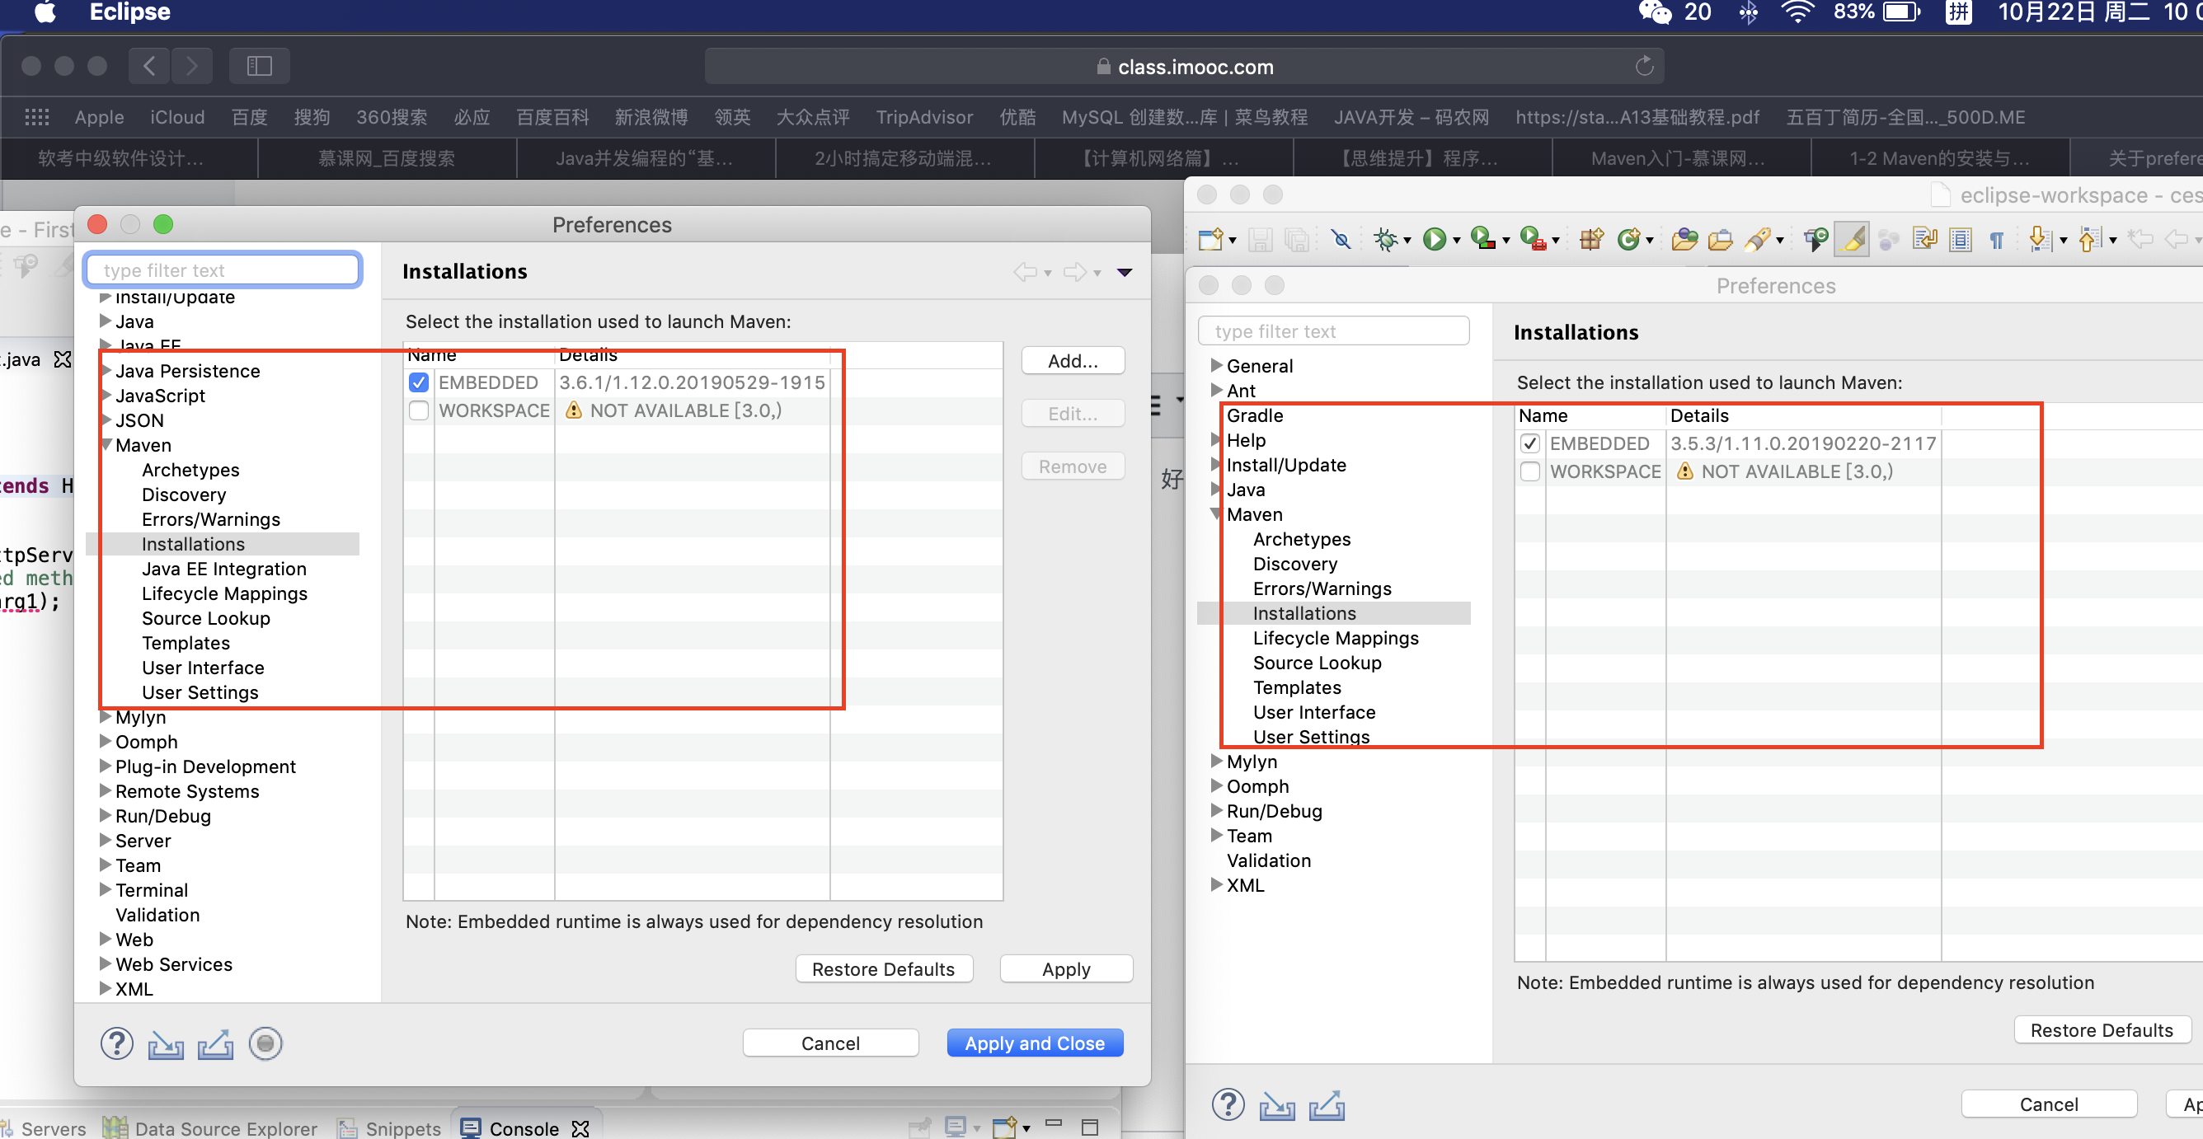Toggle the Mark Occurrences highlighter icon
The height and width of the screenshot is (1139, 2203).
1853,240
